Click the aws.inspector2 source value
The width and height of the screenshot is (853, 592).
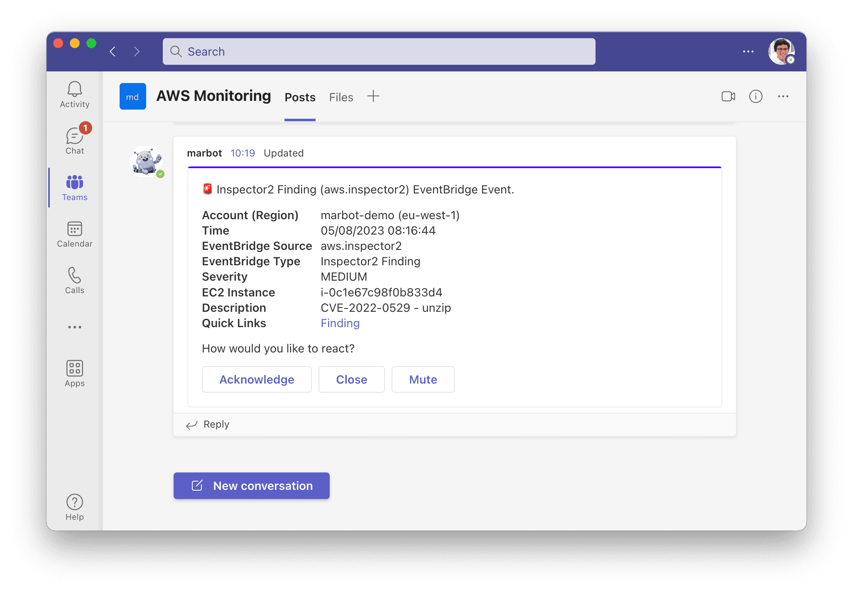point(361,246)
